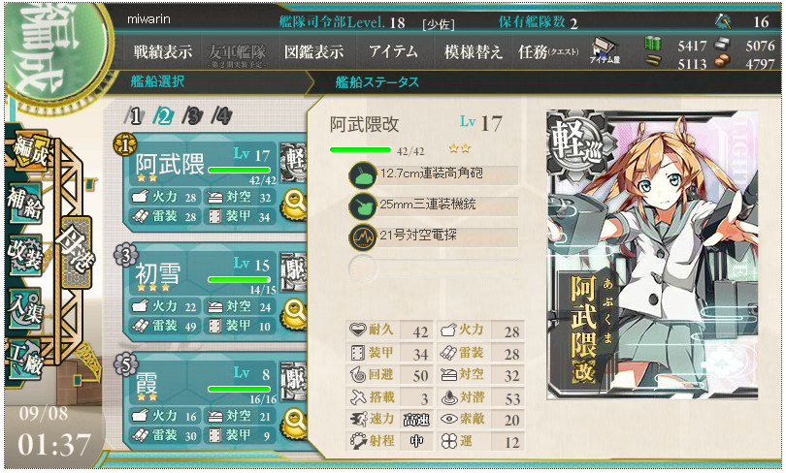Click magnifier detail icon for 霞
This screenshot has height=473, width=786.
tap(294, 423)
